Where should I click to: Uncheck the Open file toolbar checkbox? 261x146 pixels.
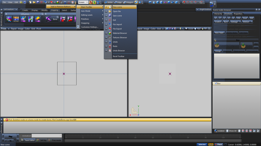coord(106,11)
